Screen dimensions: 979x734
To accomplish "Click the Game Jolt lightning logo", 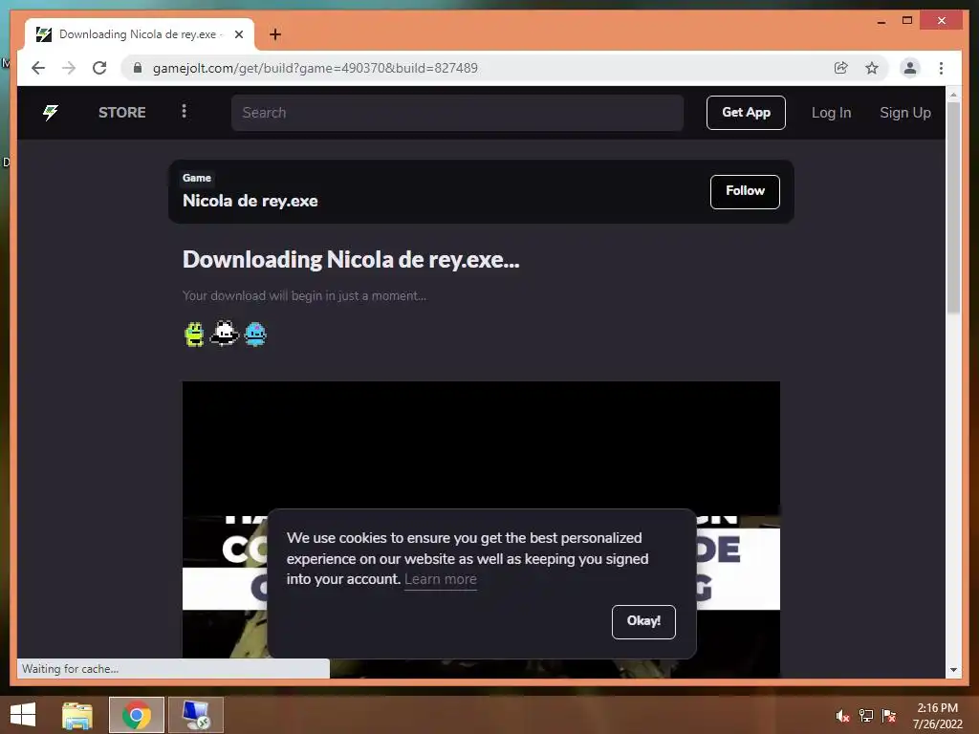I will 51,113.
